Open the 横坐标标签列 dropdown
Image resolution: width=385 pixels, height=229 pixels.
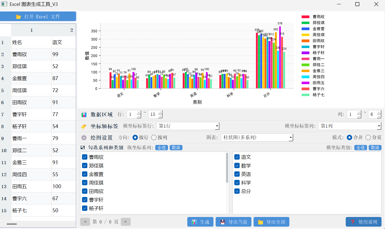350,126
